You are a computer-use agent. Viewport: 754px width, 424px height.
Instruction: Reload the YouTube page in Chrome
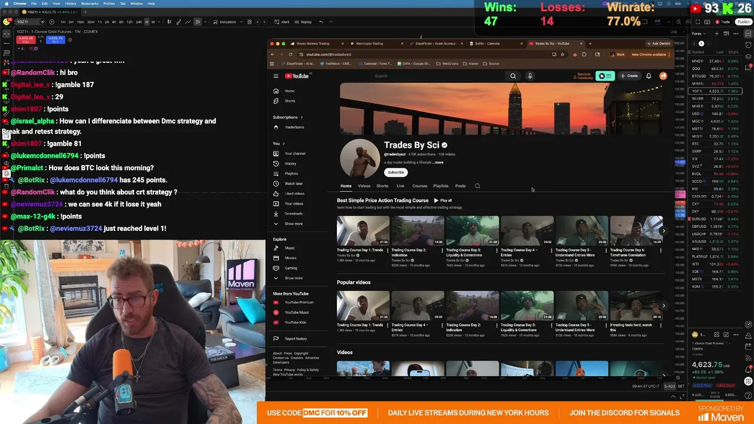(290, 54)
